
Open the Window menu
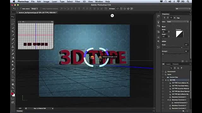pyautogui.click(x=99, y=2)
